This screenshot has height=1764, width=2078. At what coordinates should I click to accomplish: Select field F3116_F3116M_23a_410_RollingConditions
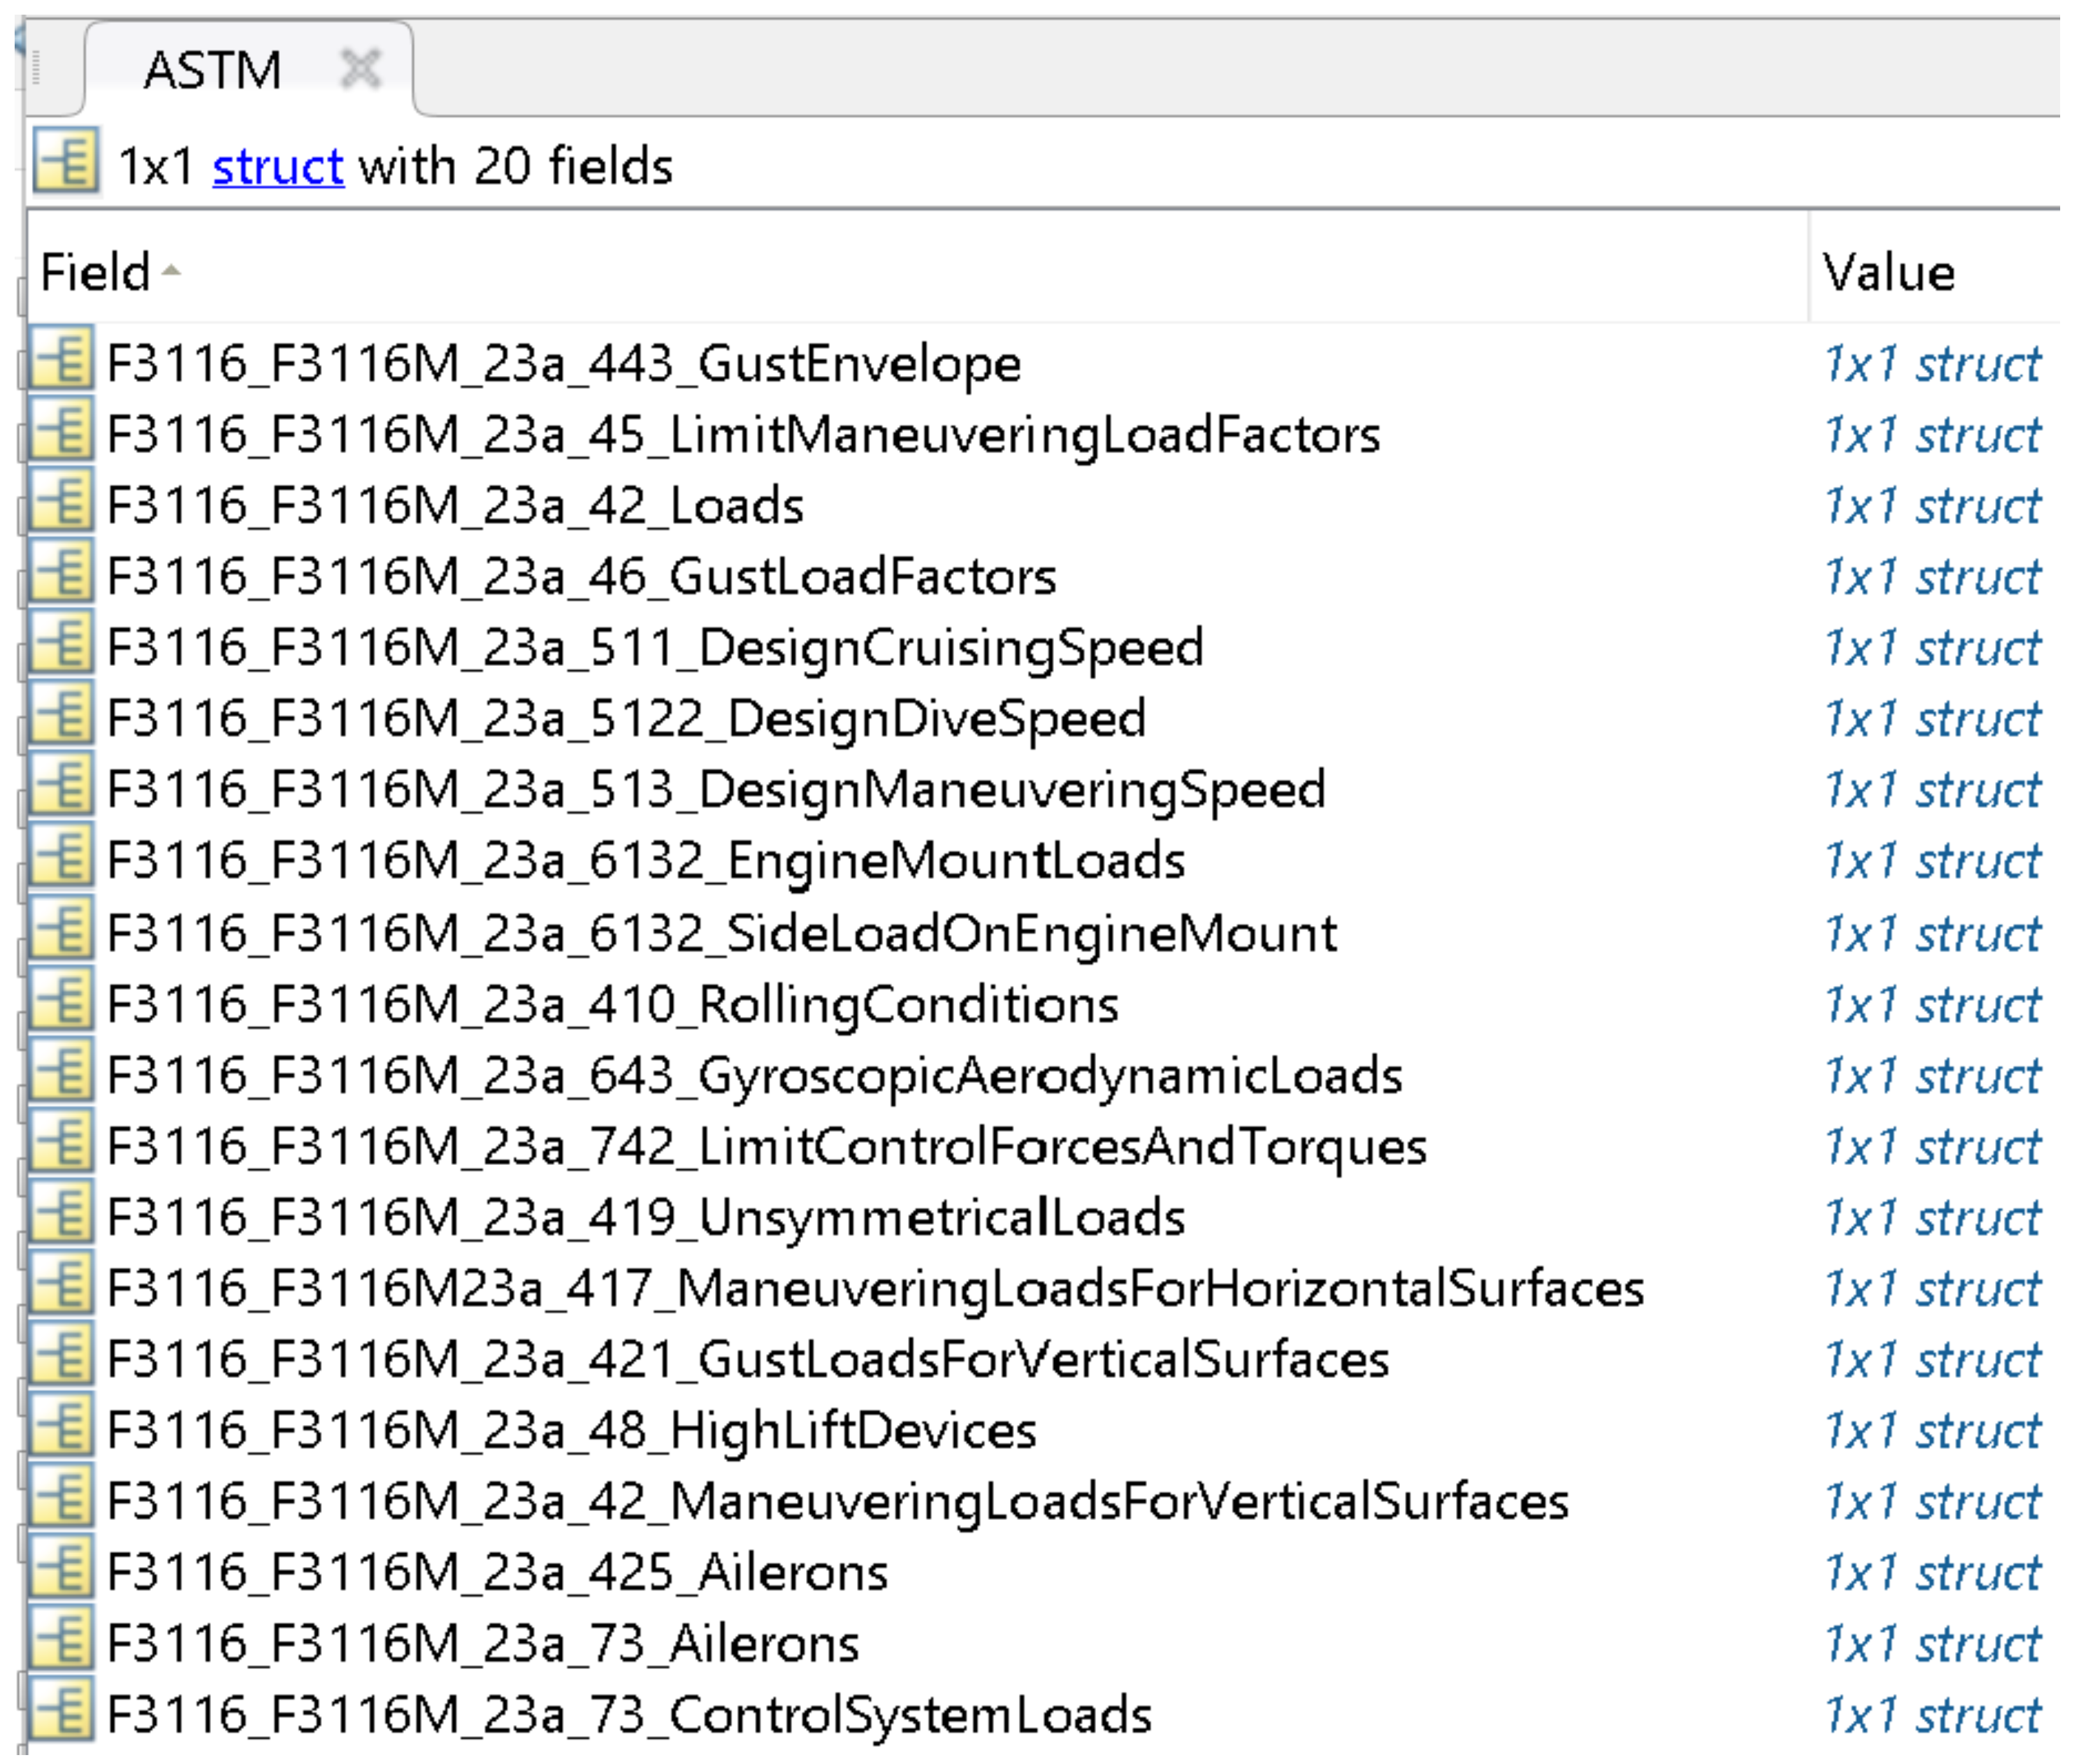(612, 1005)
